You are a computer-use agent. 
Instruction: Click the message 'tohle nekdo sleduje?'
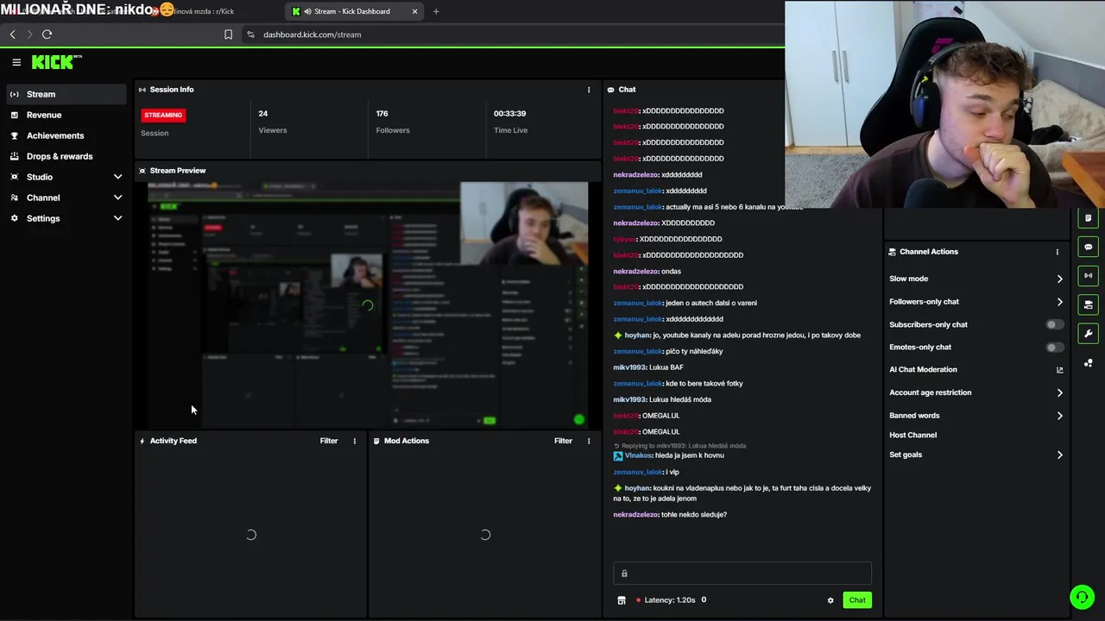(694, 515)
